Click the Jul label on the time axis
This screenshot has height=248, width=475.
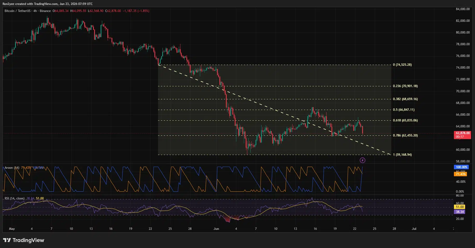tap(414, 229)
